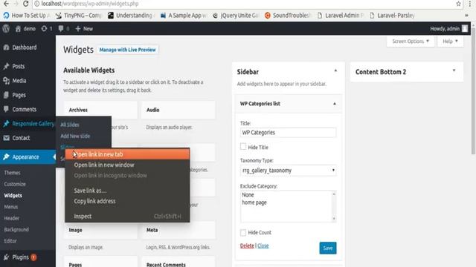Select the Audio widget
The height and width of the screenshot is (267, 476).
[x=178, y=110]
